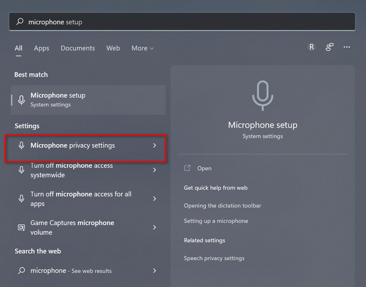The image size is (366, 287).
Task: Open Speech privacy settings related link
Action: tap(214, 258)
